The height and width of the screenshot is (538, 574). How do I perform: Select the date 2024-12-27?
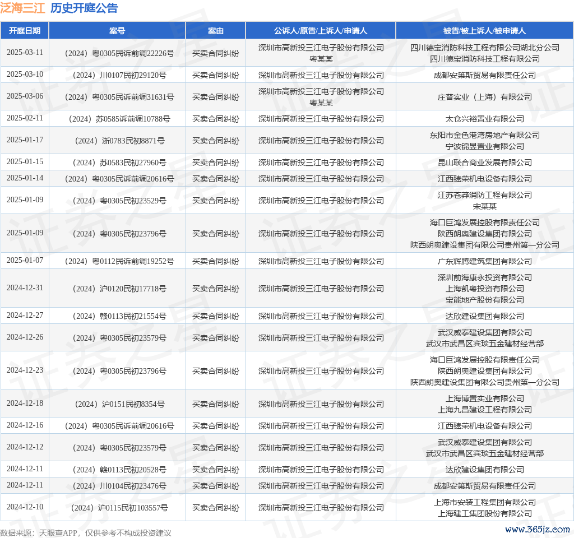pos(25,316)
